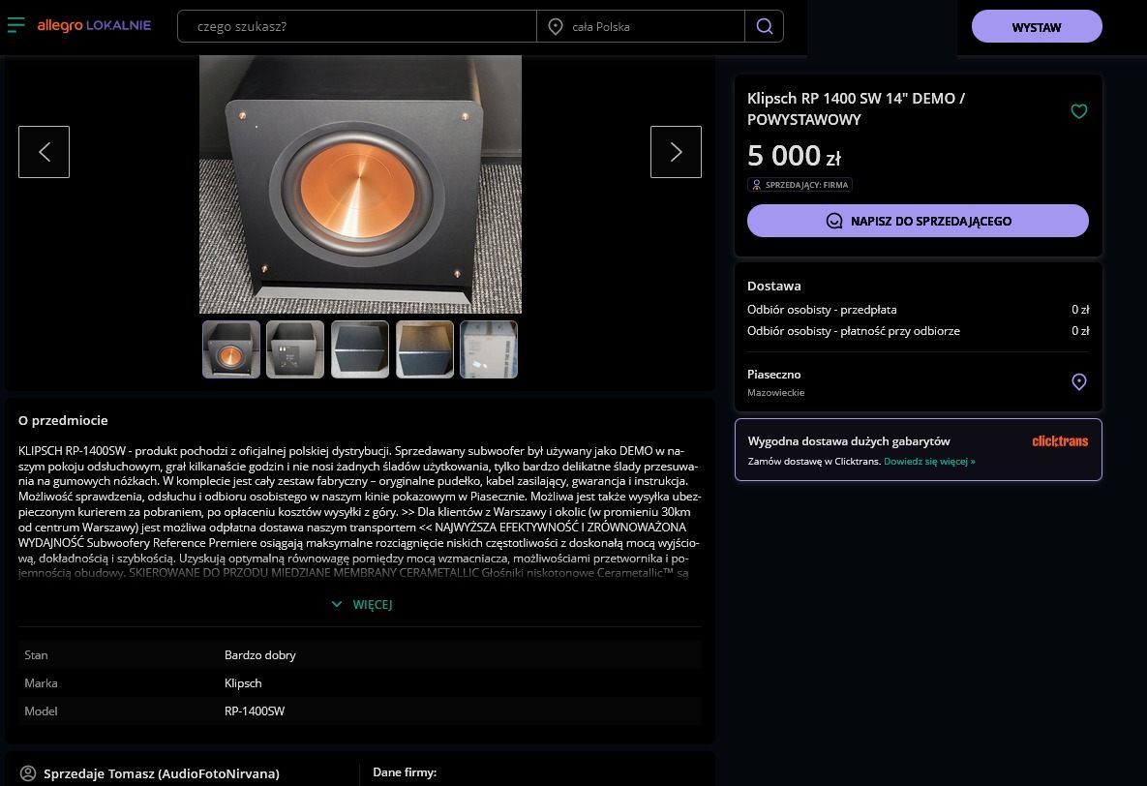Click the 'Bardzo dobry' condition value

(x=259, y=655)
